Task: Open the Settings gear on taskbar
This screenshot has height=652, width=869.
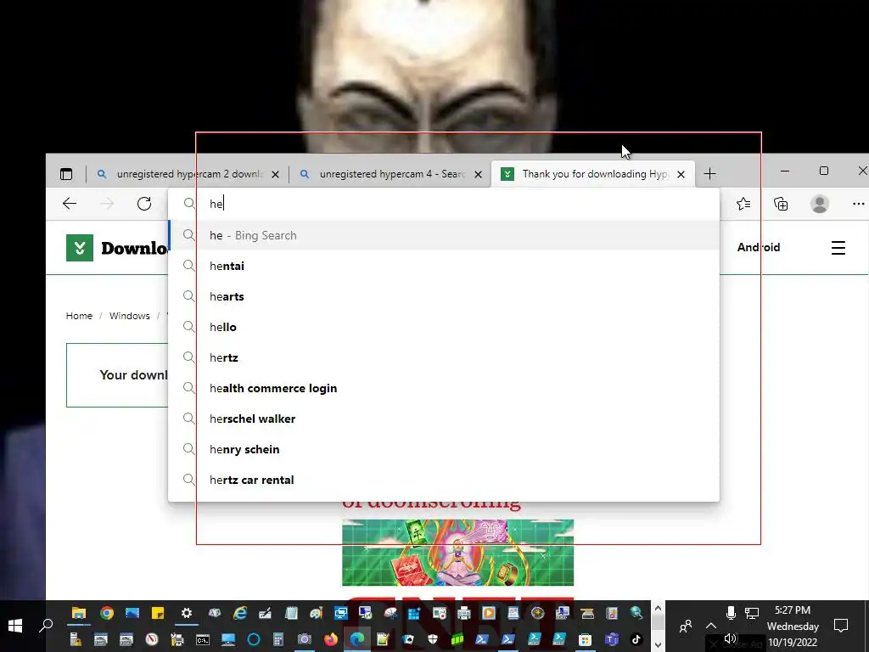Action: tap(186, 613)
